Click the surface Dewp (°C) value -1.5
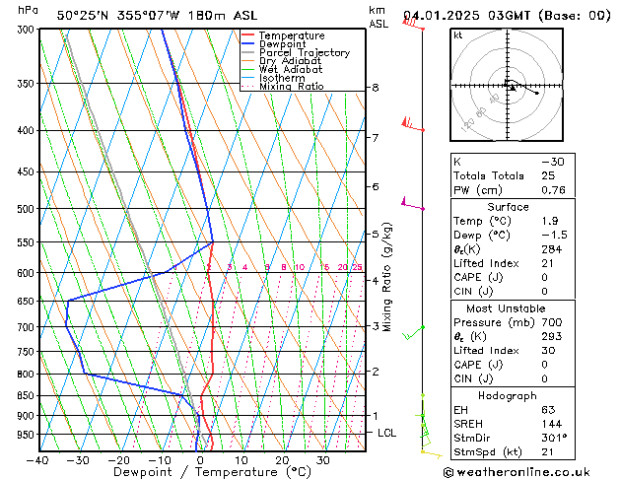Viewport: 620px width, 479px height. coord(554,236)
